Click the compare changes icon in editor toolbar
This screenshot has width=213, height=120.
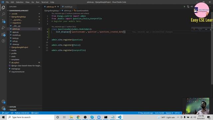point(188,7)
